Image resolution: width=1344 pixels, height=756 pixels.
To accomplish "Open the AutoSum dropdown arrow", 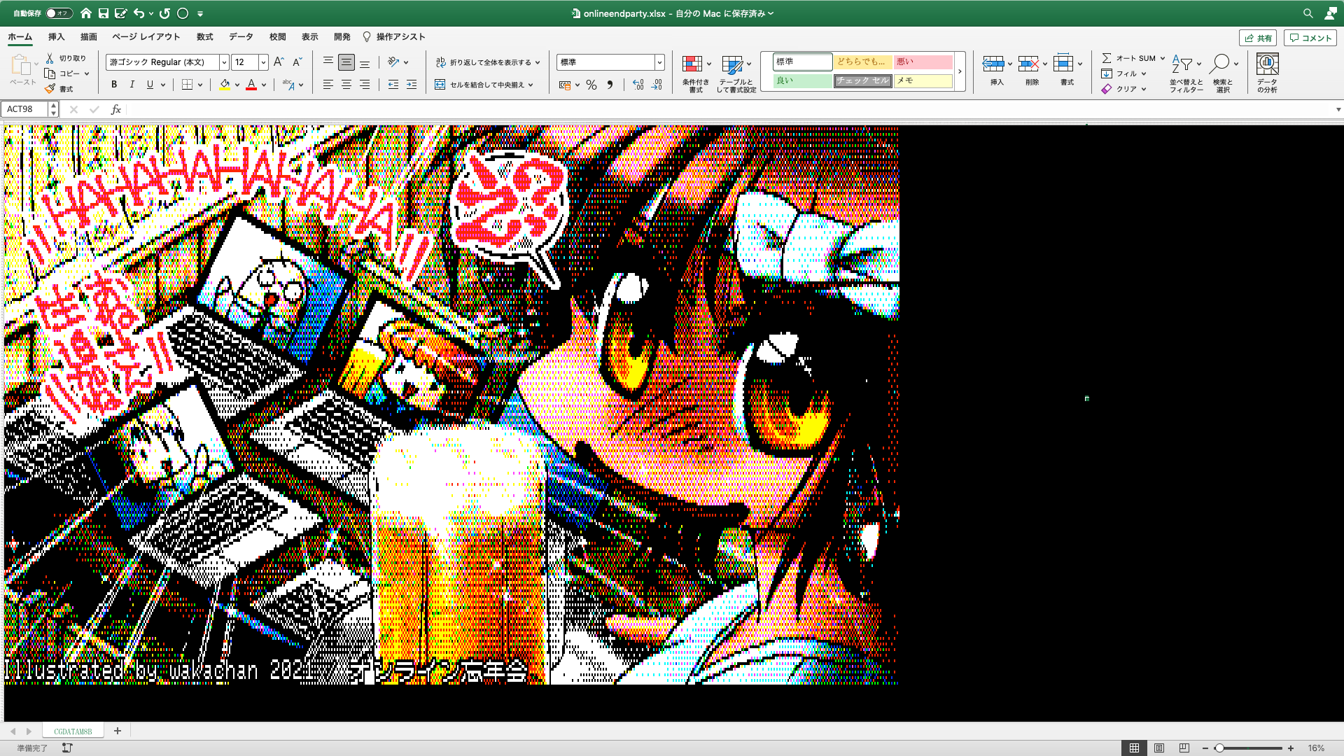I will pyautogui.click(x=1163, y=58).
